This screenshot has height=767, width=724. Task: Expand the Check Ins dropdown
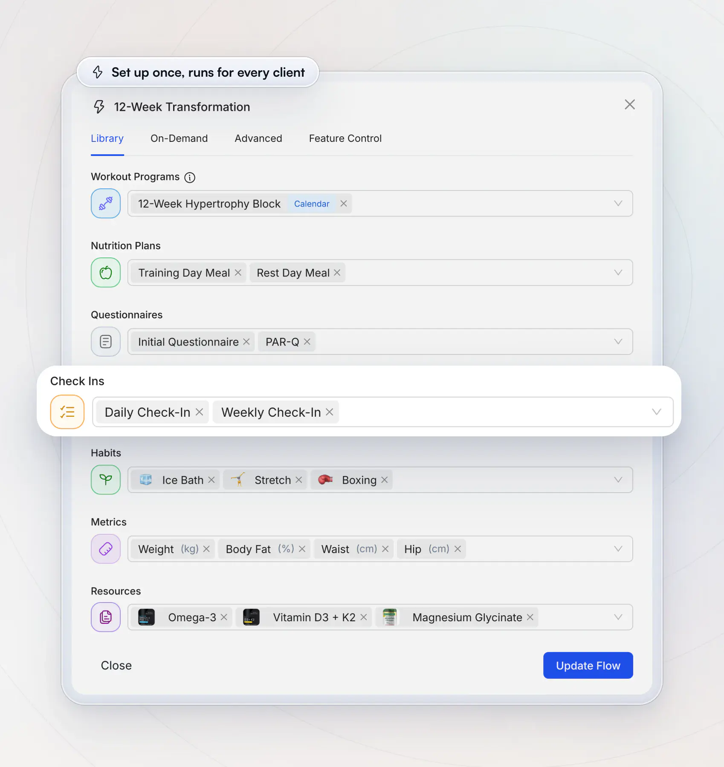point(657,412)
